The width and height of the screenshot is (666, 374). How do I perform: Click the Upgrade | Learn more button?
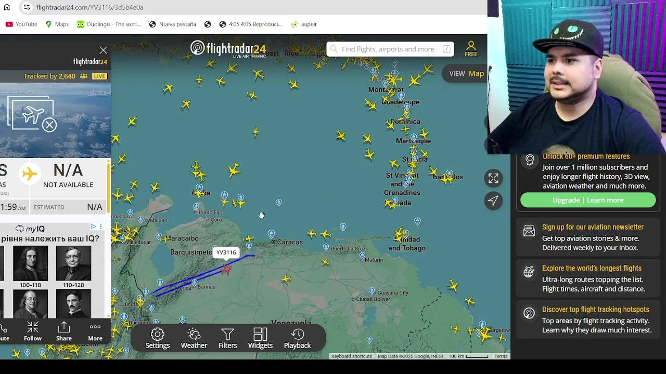(588, 200)
